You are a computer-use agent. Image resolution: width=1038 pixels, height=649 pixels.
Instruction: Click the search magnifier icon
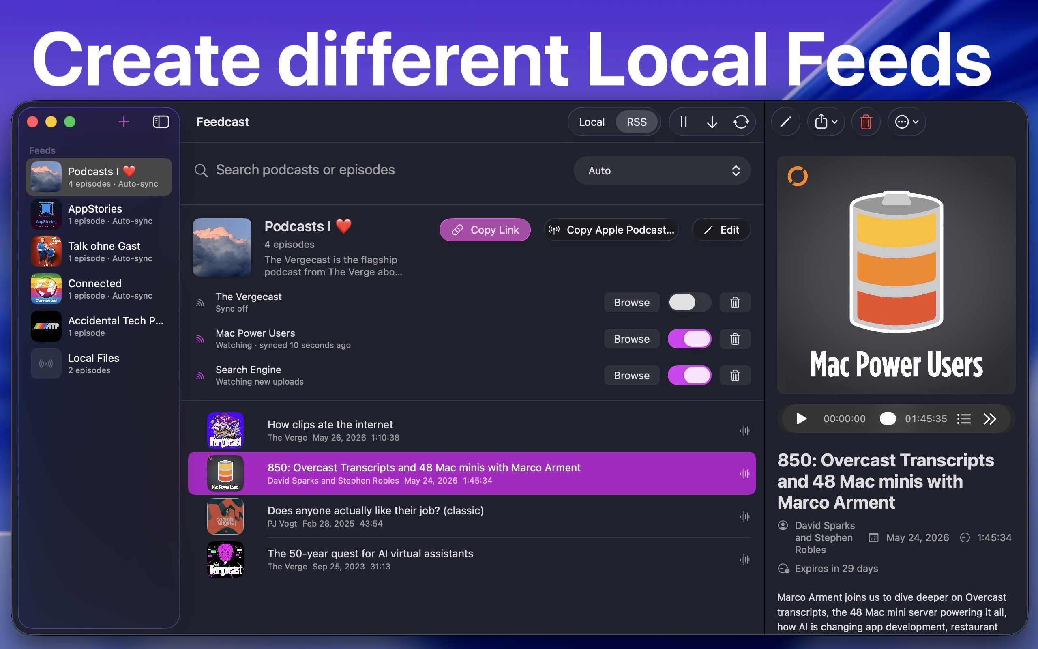point(201,170)
